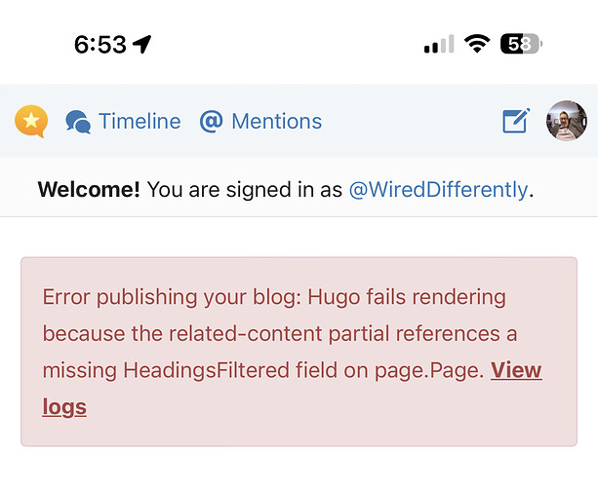Image resolution: width=598 pixels, height=487 pixels.
Task: Tap the "You are signed in as" text
Action: [x=245, y=189]
